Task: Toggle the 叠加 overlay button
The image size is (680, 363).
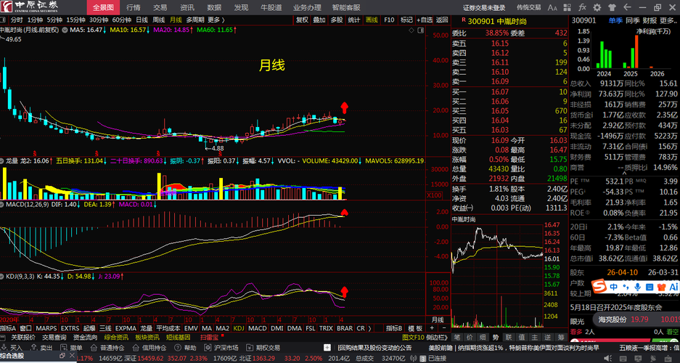Action: (319, 20)
